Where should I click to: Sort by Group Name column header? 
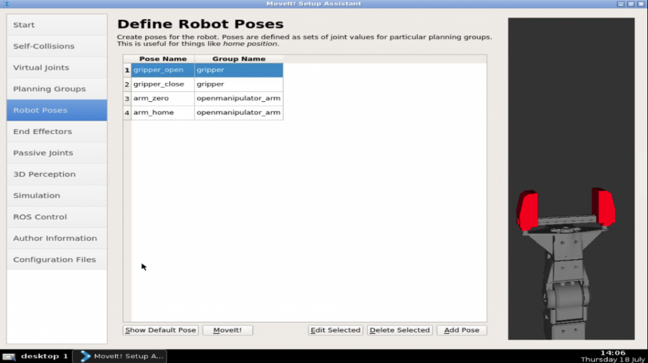coord(239,59)
